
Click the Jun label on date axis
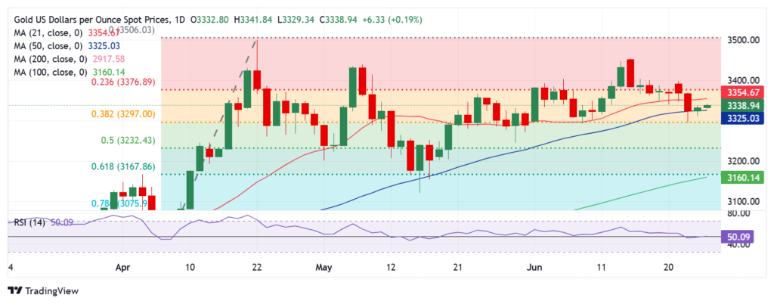(534, 266)
